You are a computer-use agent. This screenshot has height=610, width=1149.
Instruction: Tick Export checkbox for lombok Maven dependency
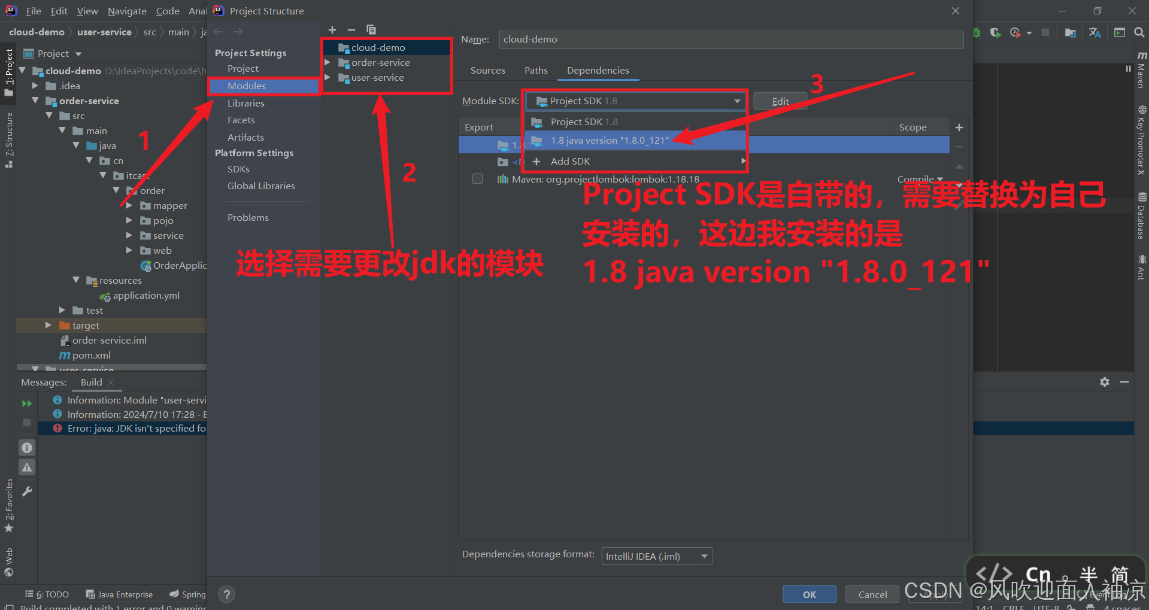(477, 179)
